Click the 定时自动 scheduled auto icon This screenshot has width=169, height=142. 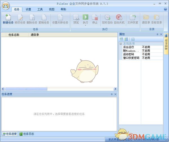pos(108,17)
